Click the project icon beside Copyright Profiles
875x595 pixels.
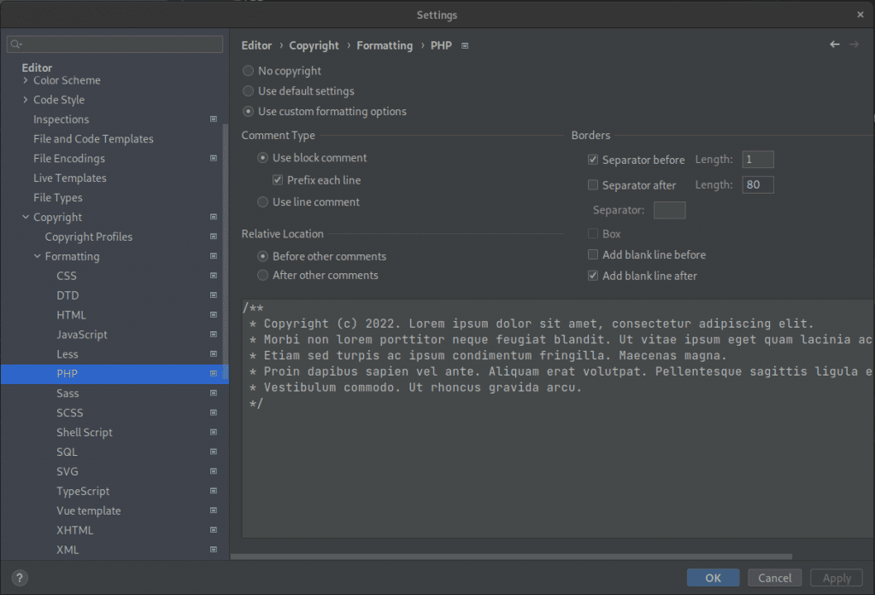point(213,236)
